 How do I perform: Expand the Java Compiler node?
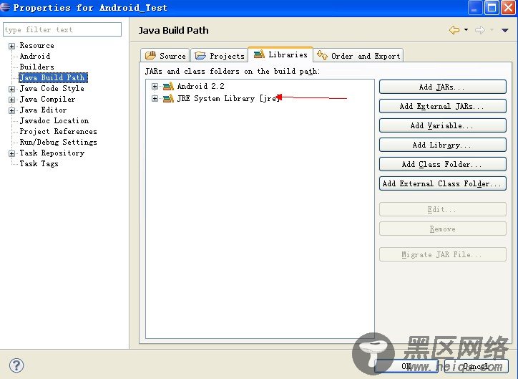[x=11, y=100]
